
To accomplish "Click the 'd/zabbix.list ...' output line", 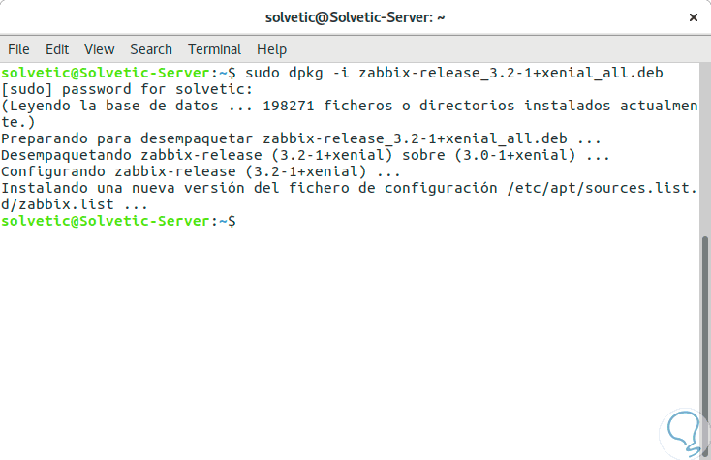I will (x=75, y=205).
